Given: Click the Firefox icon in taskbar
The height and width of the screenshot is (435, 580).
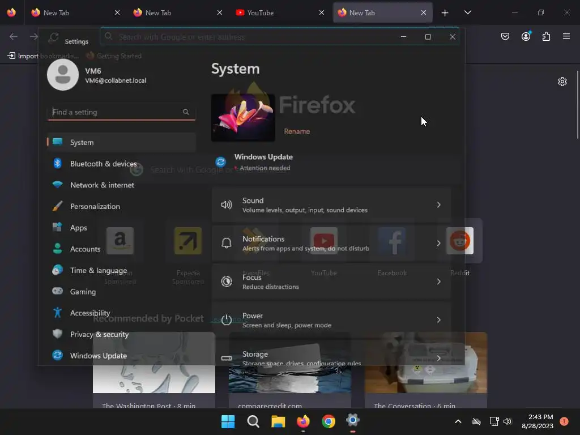Looking at the screenshot, I should click(303, 421).
